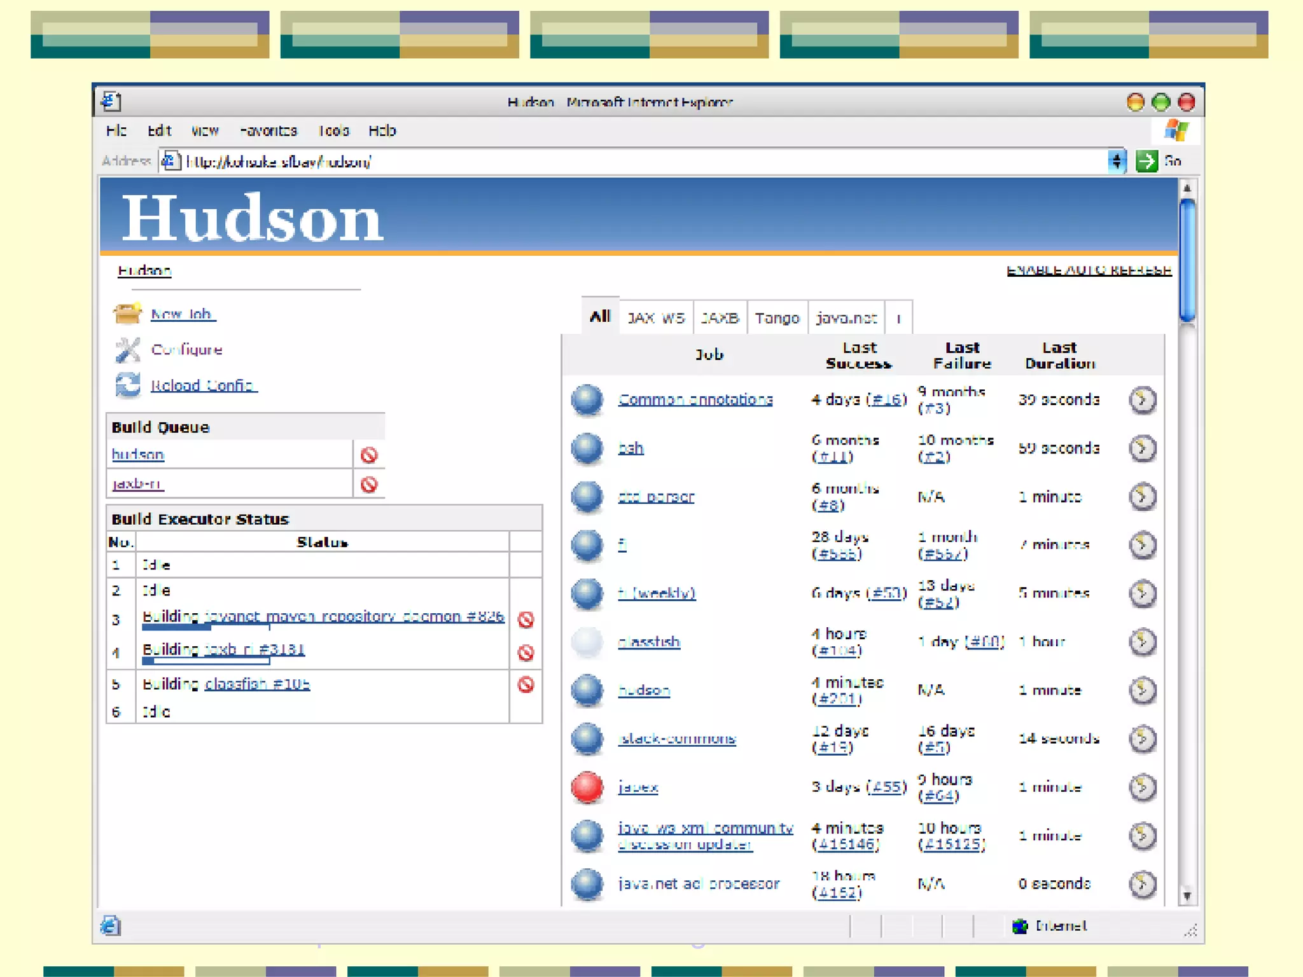Click the New Job box icon
The image size is (1303, 977).
(x=127, y=314)
